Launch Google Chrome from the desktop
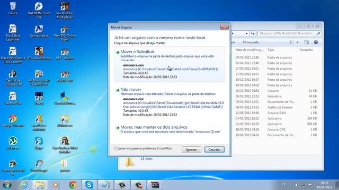Image resolution: width=339 pixels, height=190 pixels. click(13, 121)
